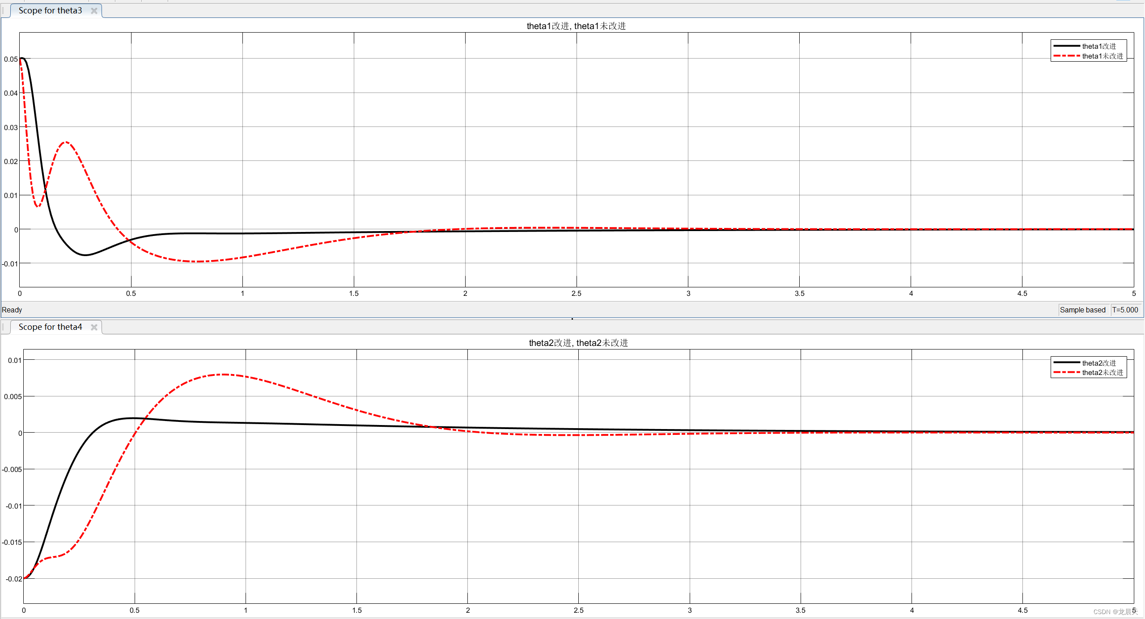Select the Scope for theta4 tab

[x=50, y=327]
